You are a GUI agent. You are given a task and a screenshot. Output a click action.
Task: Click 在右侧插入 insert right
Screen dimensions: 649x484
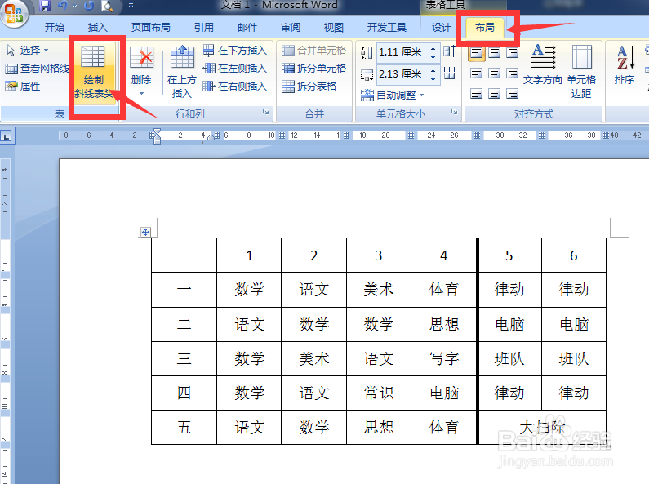(234, 87)
